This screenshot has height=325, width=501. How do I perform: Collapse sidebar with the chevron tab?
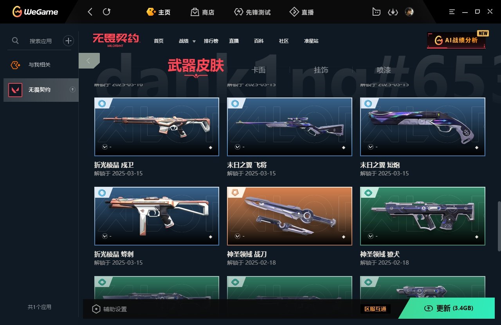(89, 61)
